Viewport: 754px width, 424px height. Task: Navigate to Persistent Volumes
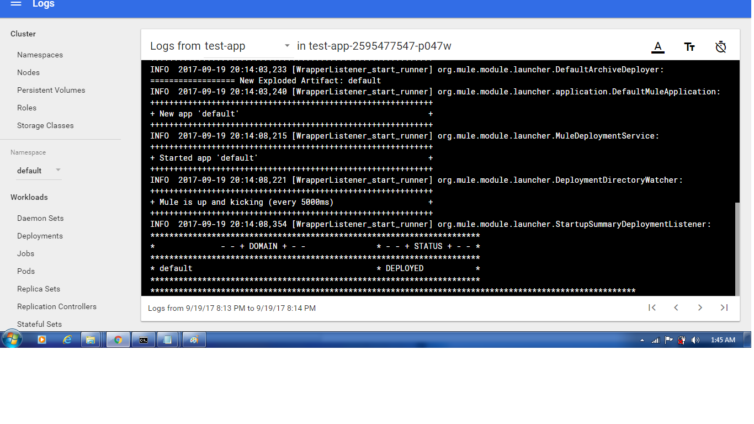click(51, 90)
